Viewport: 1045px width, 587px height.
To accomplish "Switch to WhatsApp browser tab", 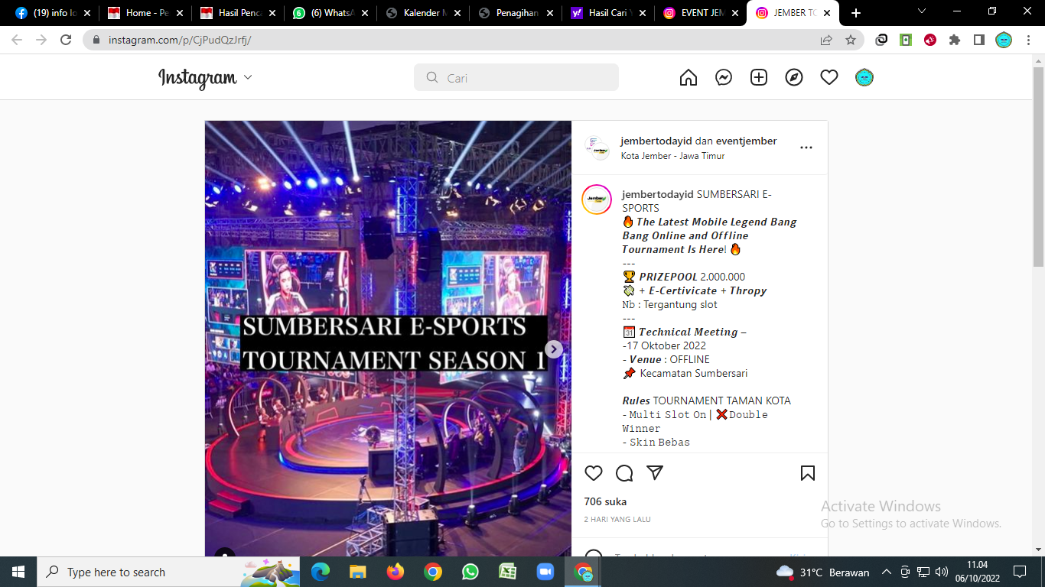I will (329, 13).
